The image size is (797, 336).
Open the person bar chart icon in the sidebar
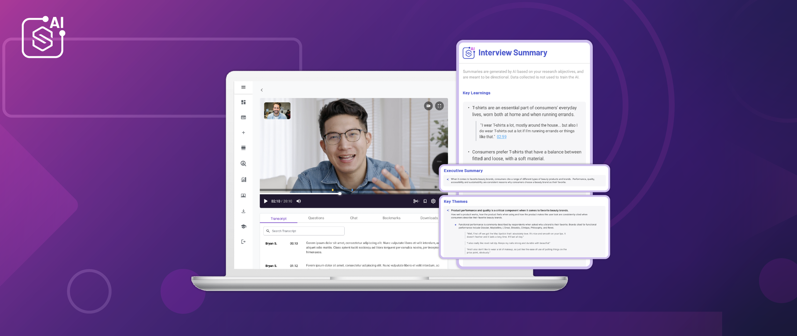coord(243,180)
